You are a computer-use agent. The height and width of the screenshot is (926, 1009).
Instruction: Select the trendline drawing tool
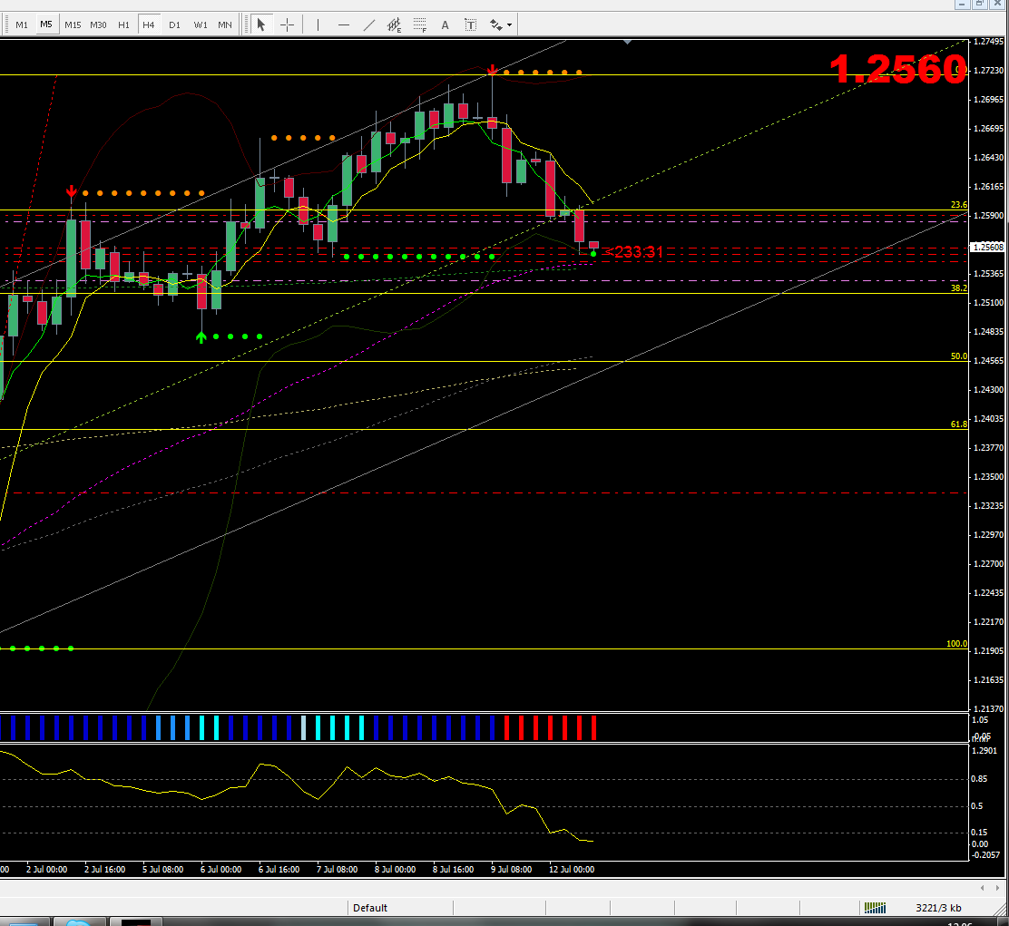368,25
